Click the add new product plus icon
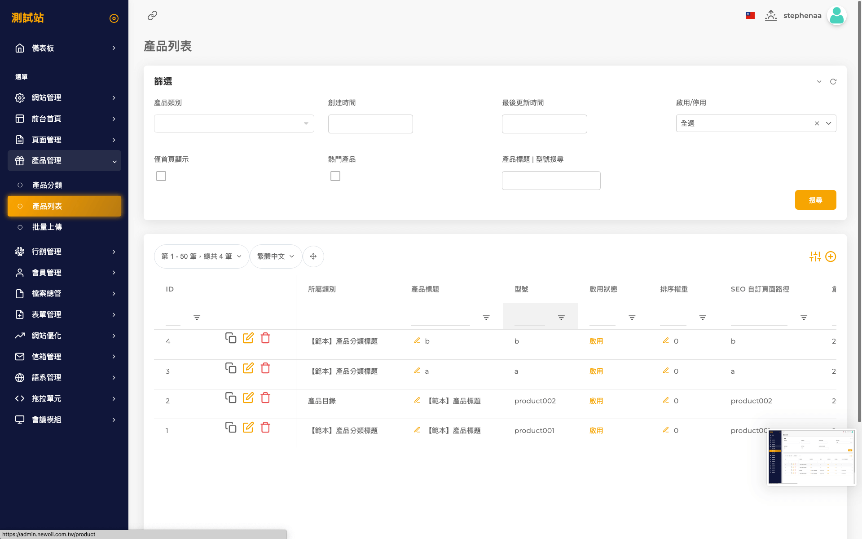Viewport: 862px width, 539px height. coord(831,256)
